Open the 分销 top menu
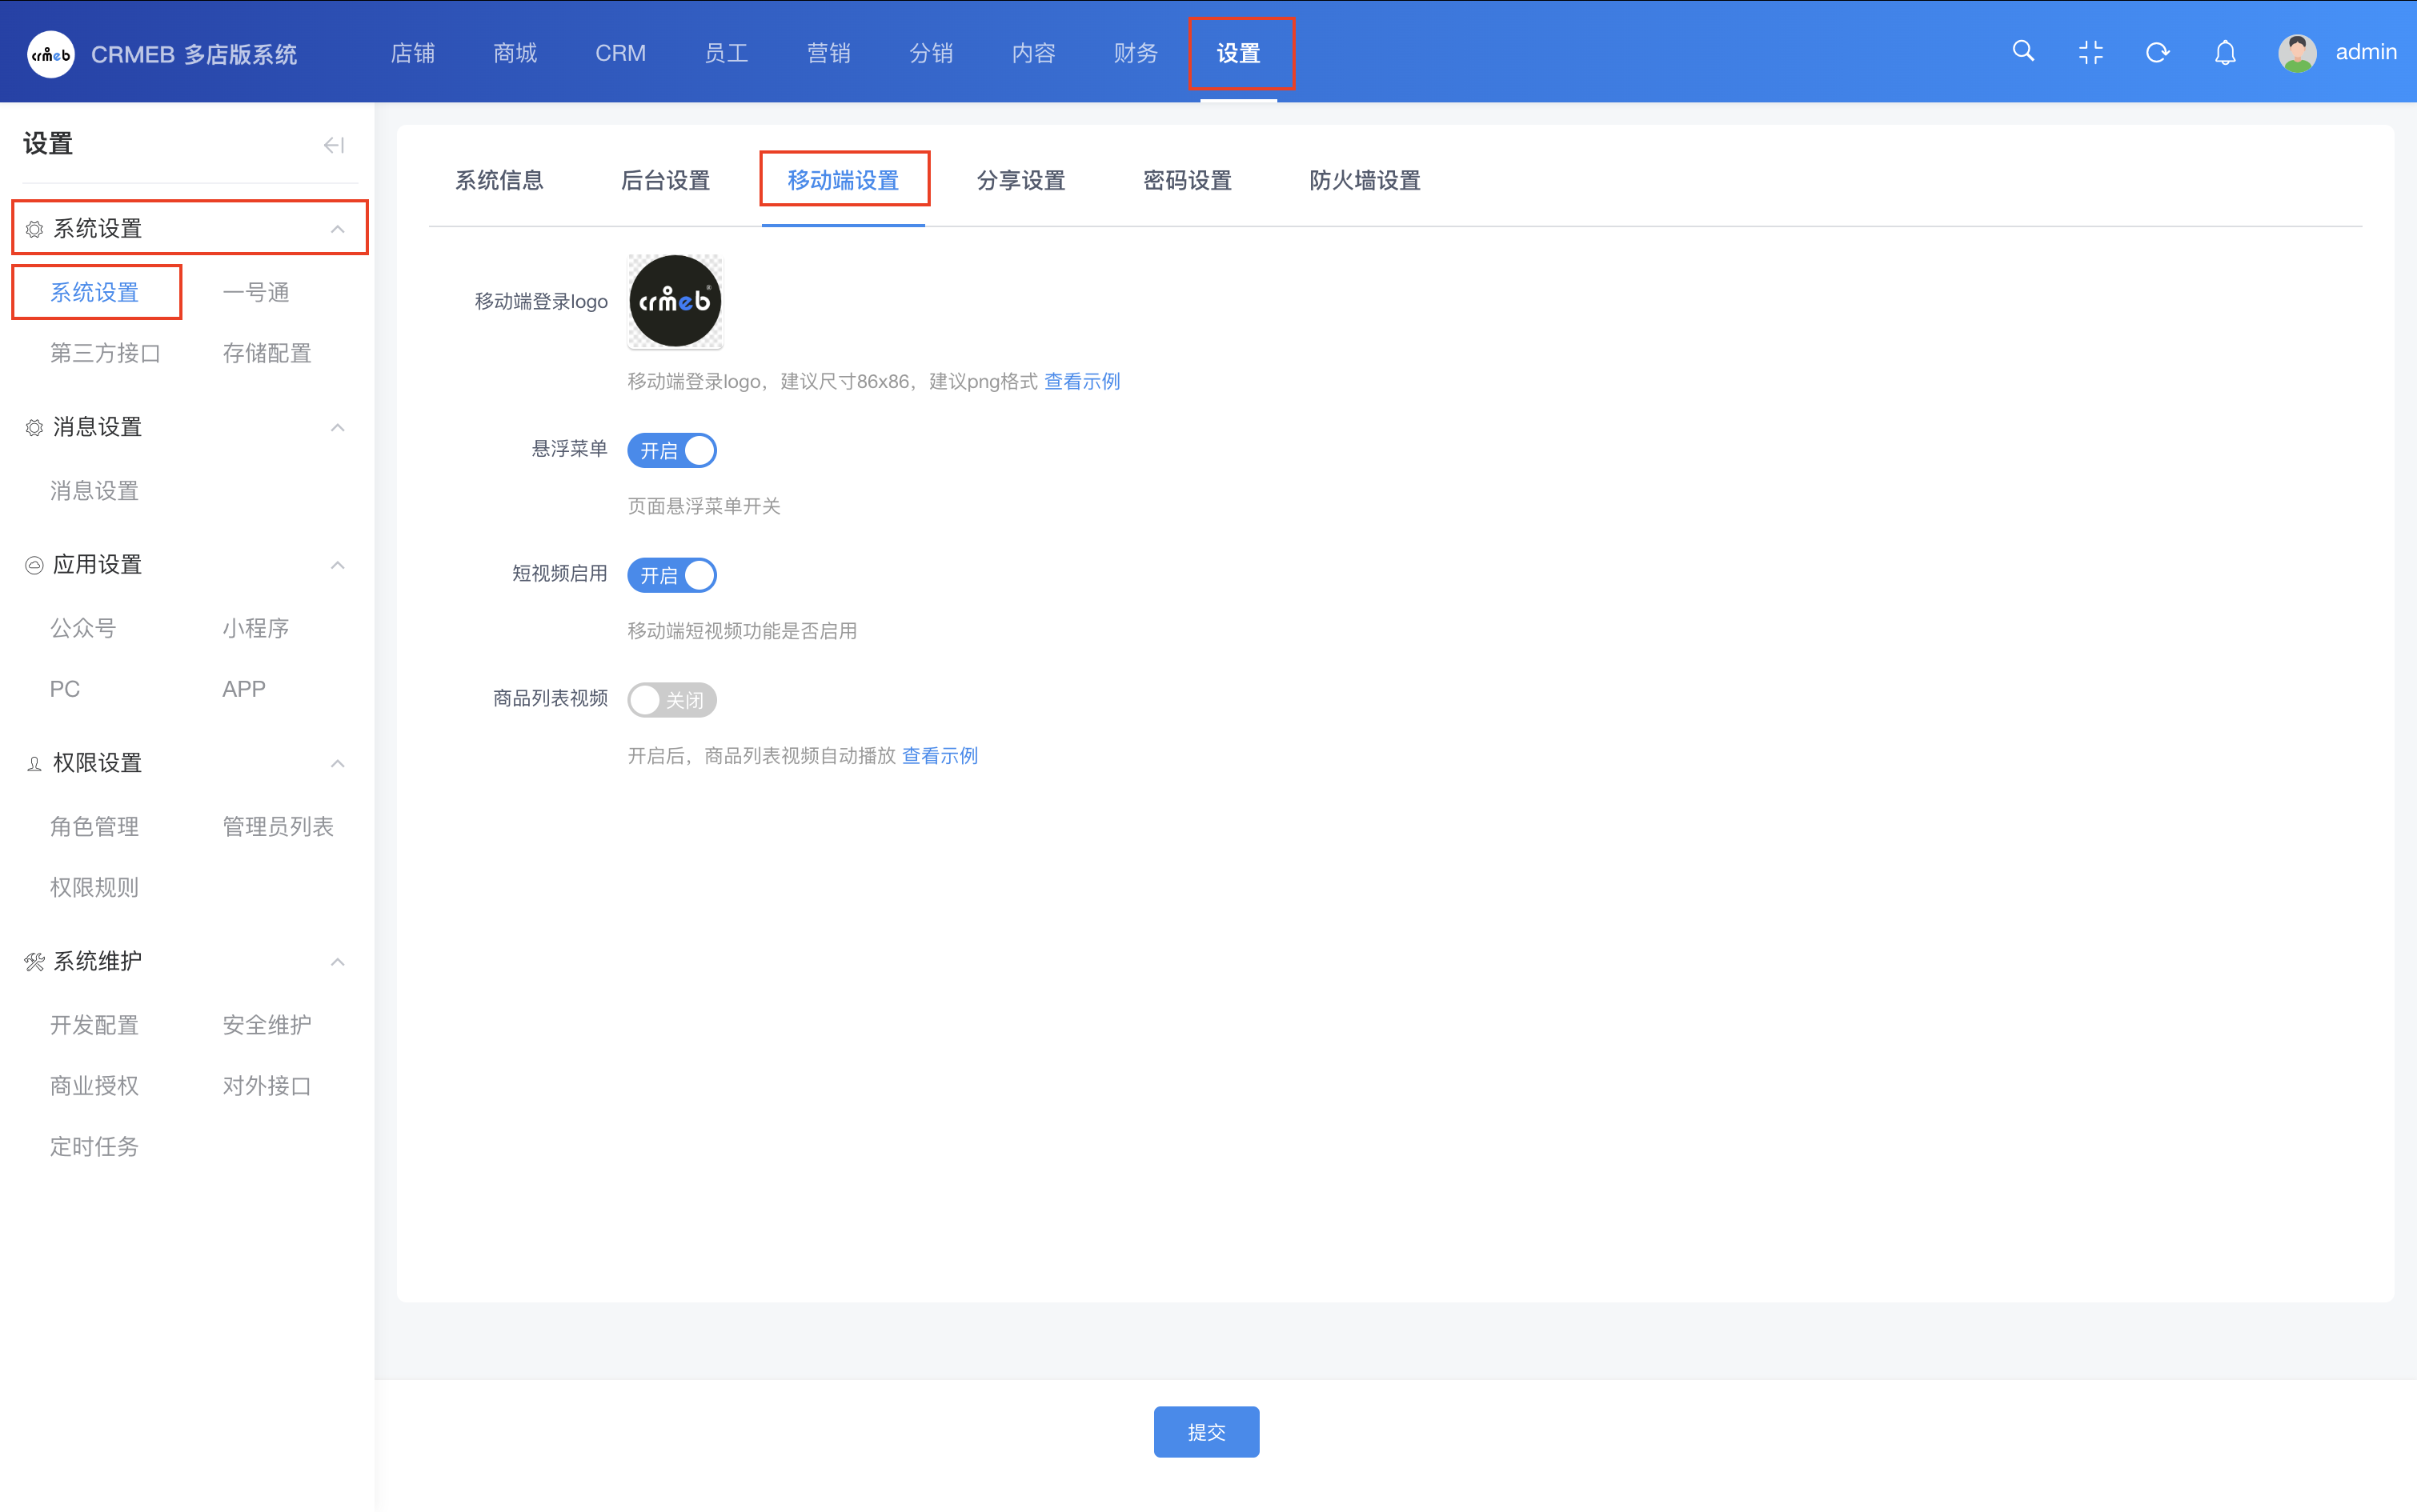Screen dimensions: 2417x1512 click(932, 53)
